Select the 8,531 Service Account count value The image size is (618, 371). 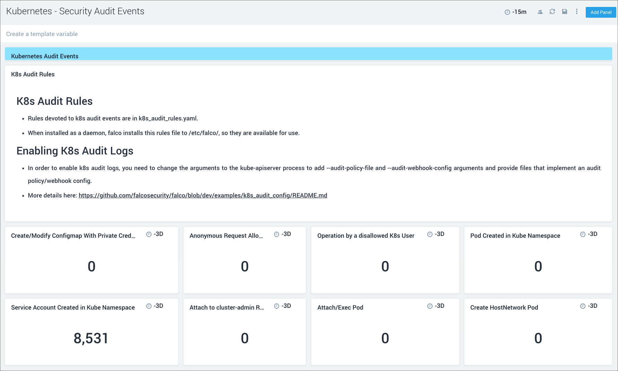click(91, 338)
